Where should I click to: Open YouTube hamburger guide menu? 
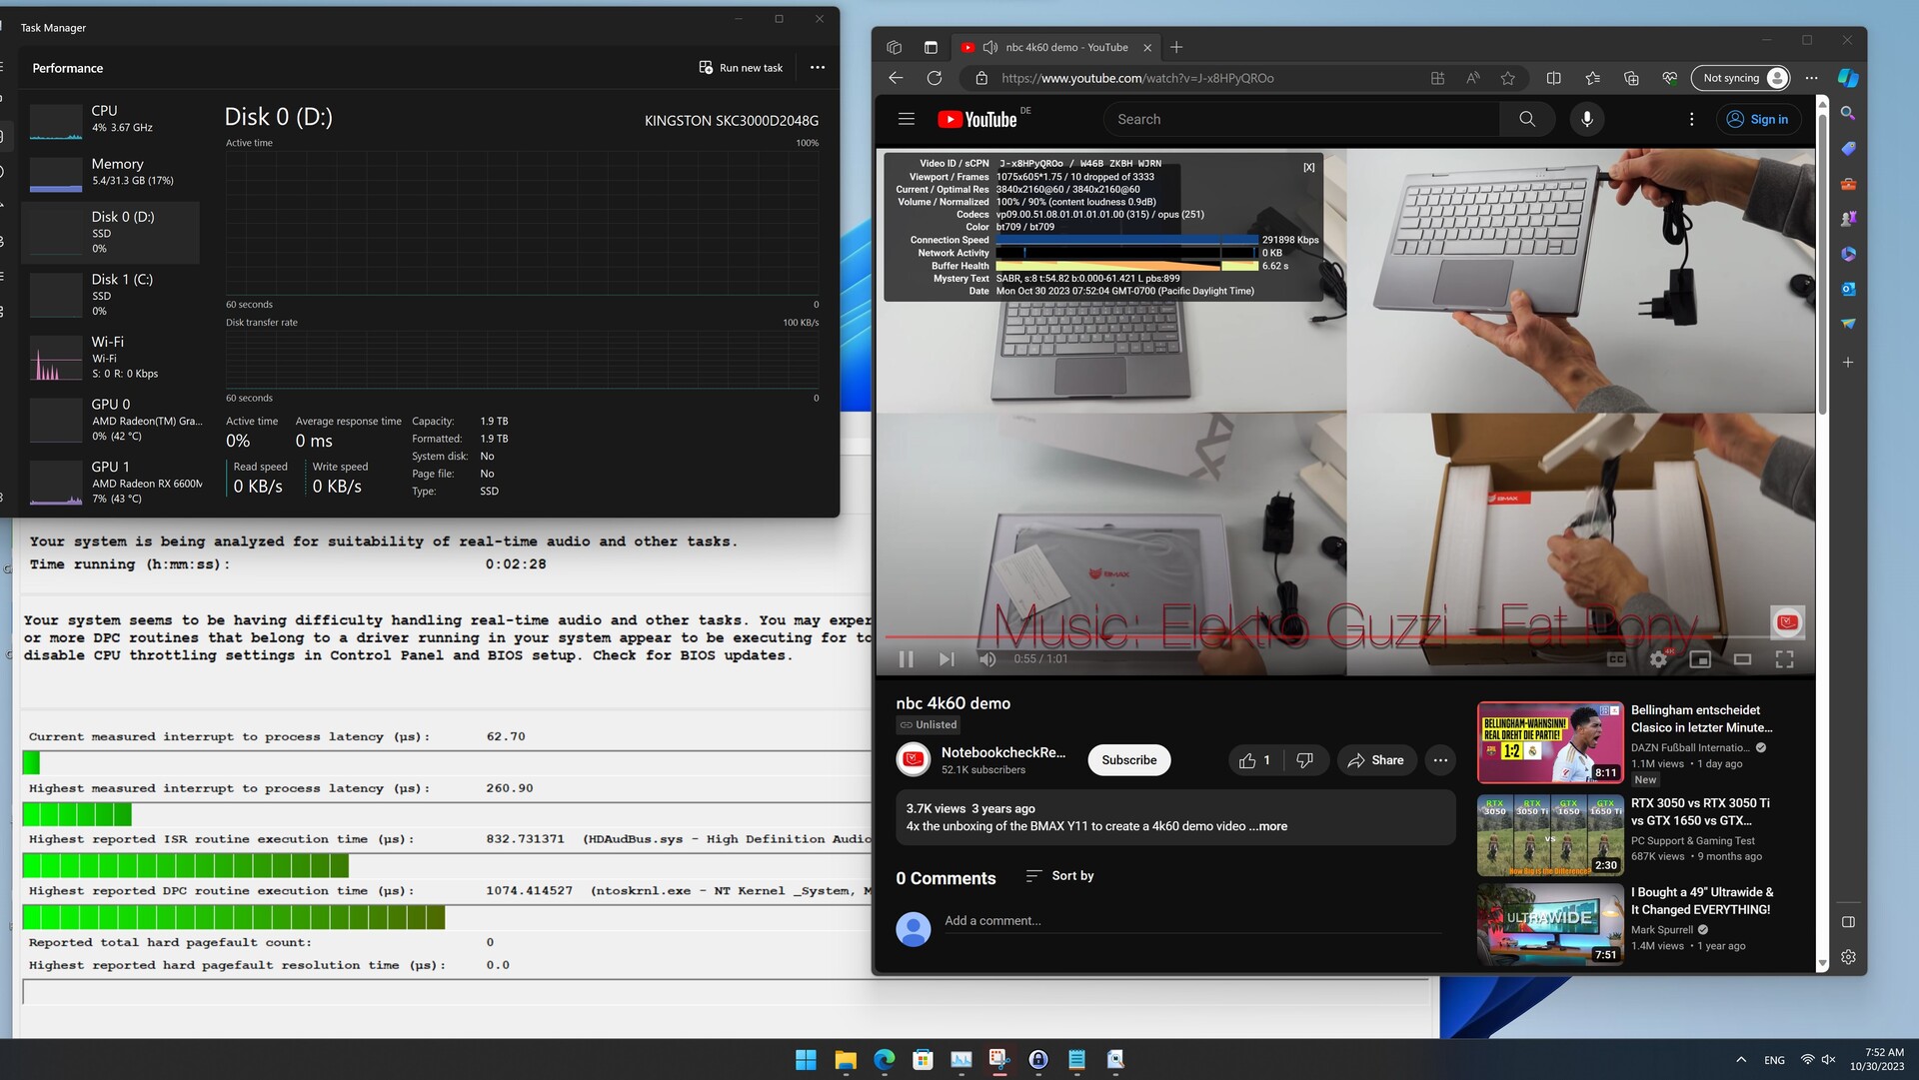[907, 119]
